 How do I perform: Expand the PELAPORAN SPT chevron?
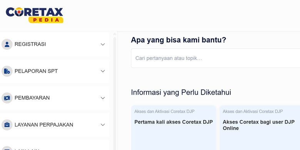103,71
